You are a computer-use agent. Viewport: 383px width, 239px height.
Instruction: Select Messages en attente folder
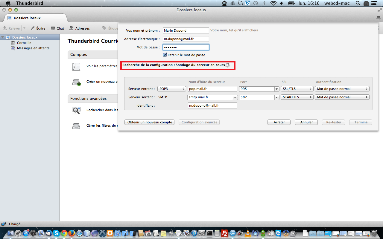pyautogui.click(x=33, y=48)
